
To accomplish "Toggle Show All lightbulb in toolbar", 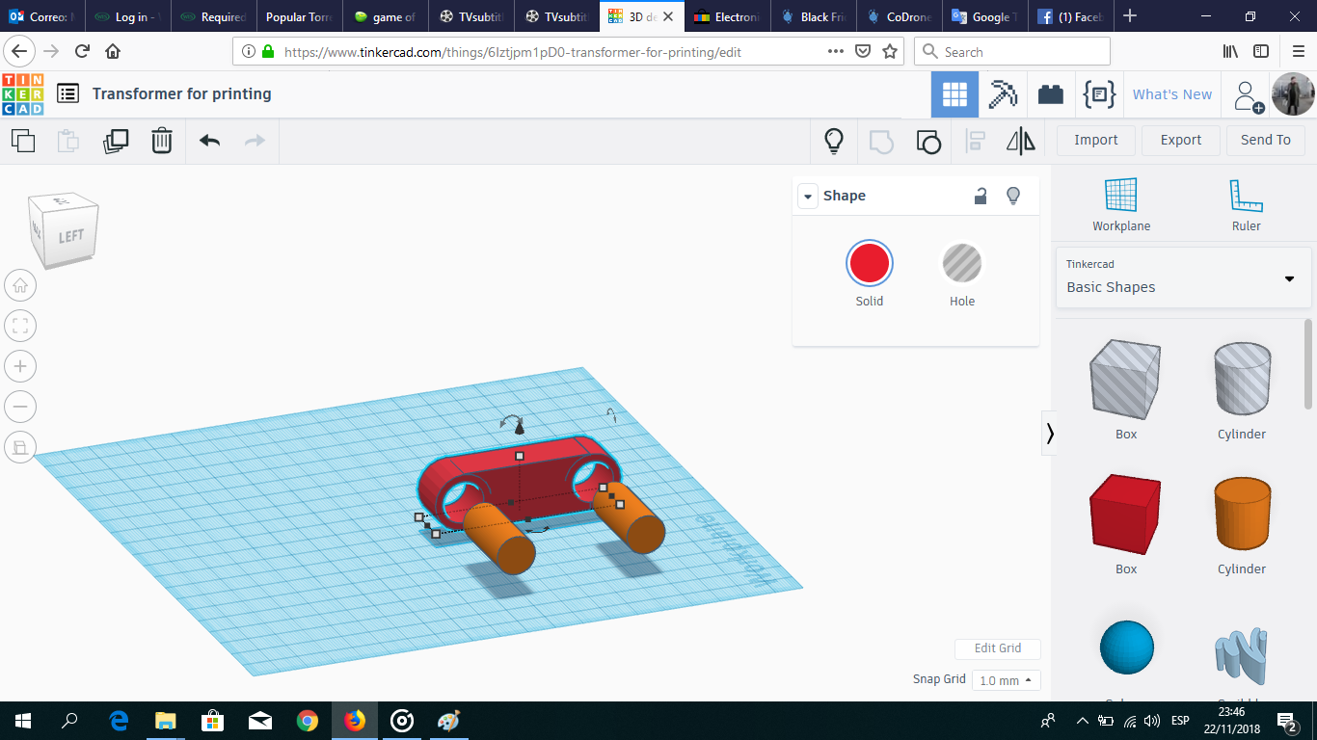I will pos(834,141).
